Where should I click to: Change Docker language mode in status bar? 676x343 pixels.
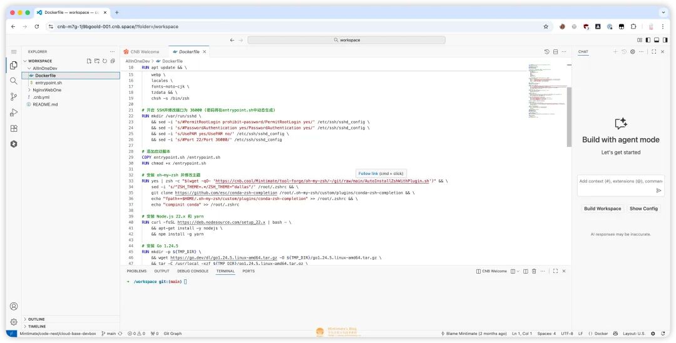(601, 334)
